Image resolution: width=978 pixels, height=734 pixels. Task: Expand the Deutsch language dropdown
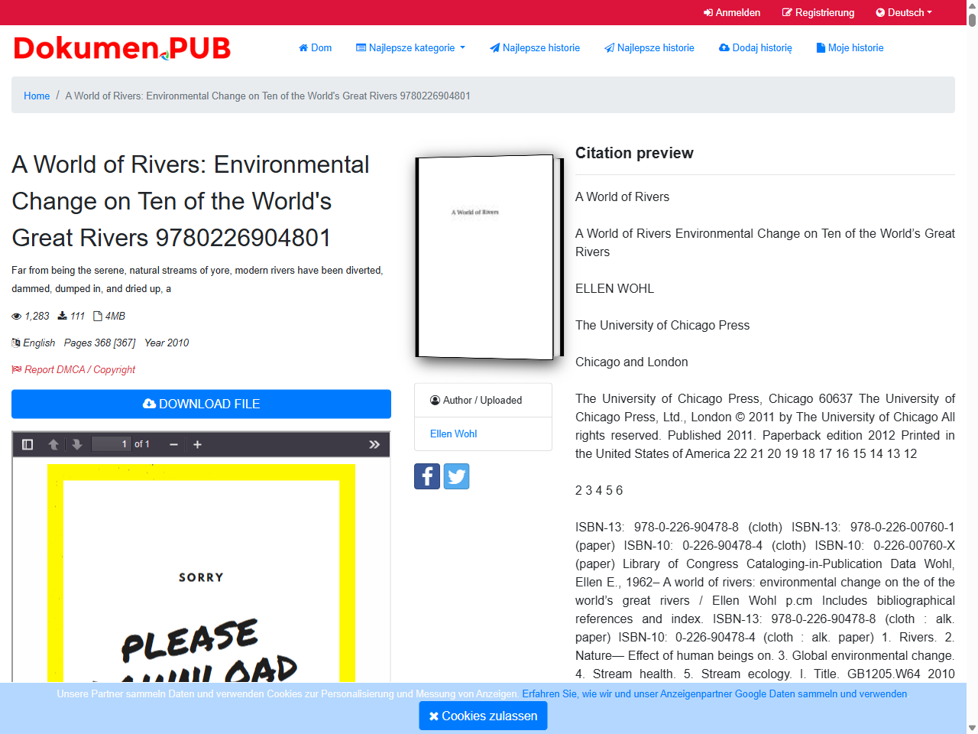point(904,12)
